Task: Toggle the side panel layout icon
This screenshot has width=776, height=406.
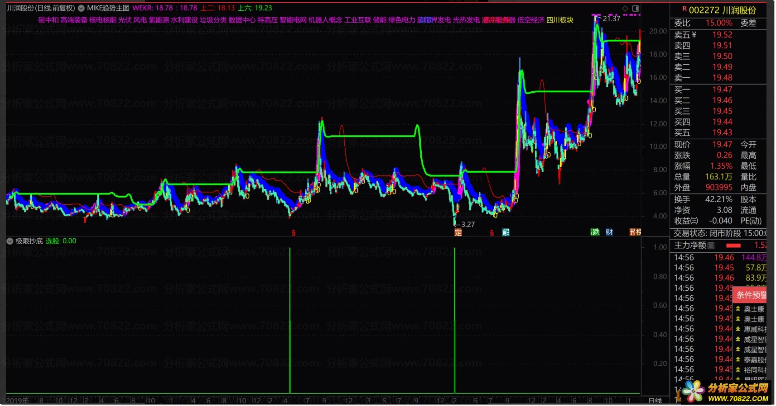Action: 636,9
